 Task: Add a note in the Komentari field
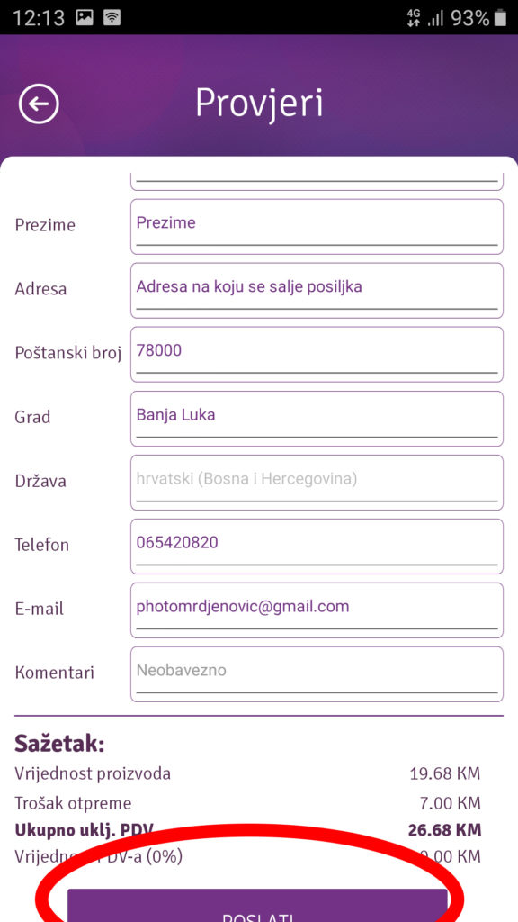click(317, 674)
